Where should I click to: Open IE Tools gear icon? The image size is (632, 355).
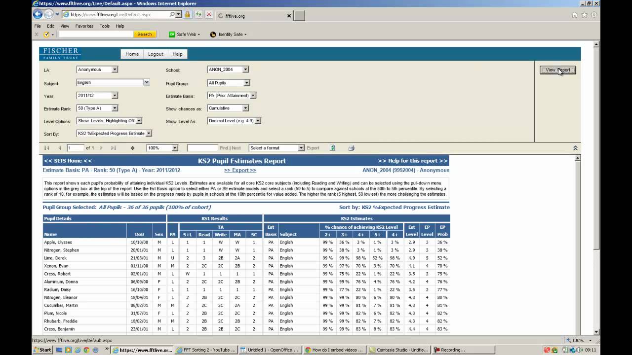[594, 15]
